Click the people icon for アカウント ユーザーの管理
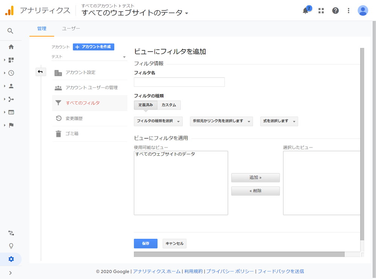The image size is (376, 279). pyautogui.click(x=58, y=88)
